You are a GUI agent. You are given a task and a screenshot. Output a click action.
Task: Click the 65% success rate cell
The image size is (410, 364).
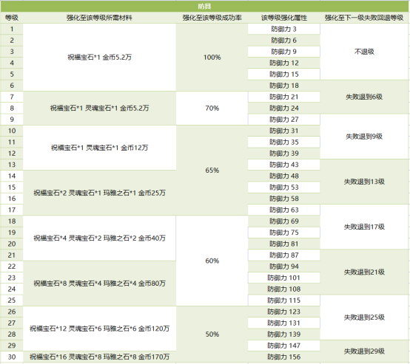pyautogui.click(x=212, y=171)
